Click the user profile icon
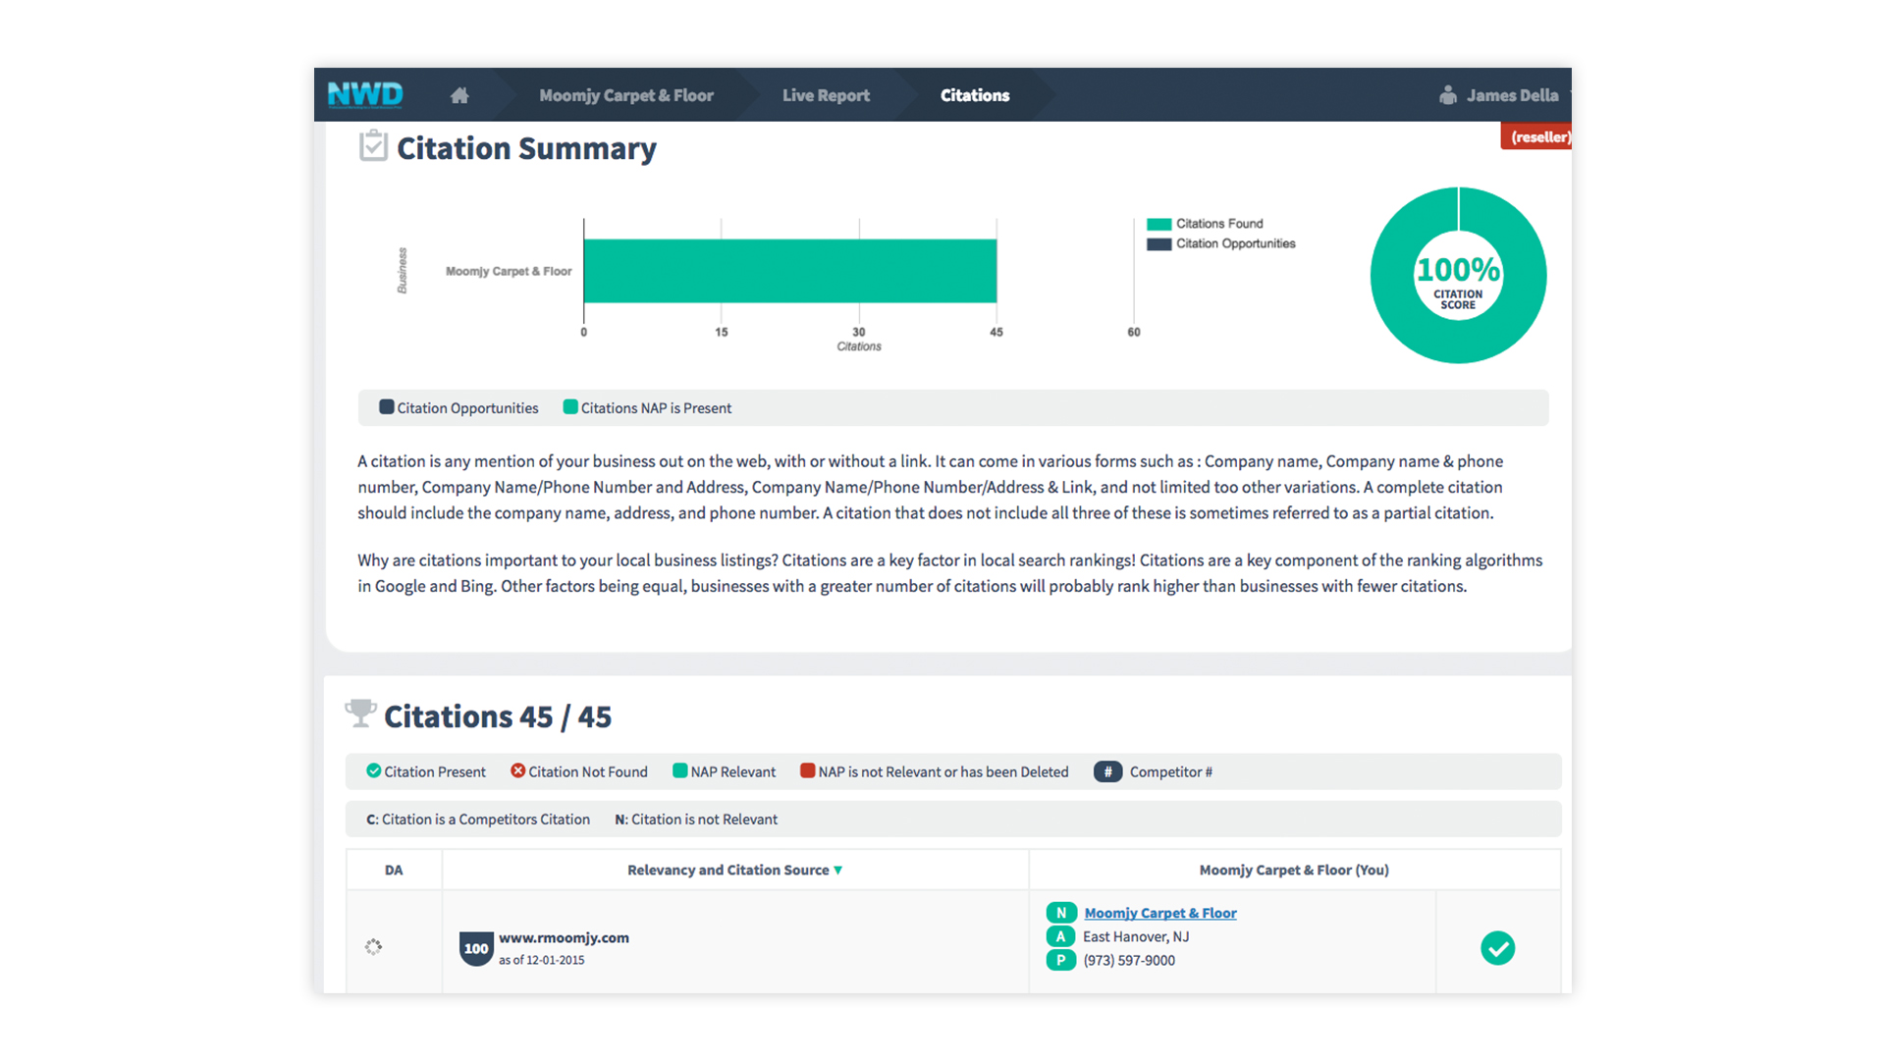1885x1060 pixels. (1448, 95)
